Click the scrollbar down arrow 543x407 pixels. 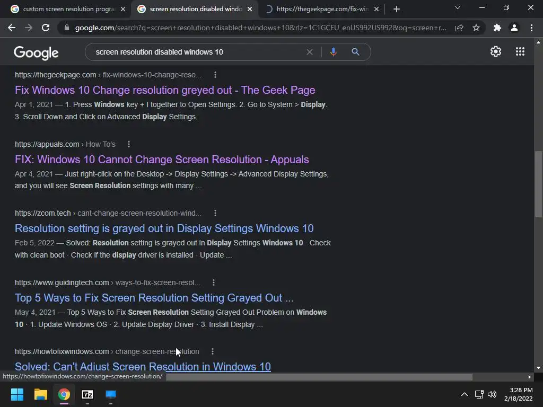(x=538, y=368)
